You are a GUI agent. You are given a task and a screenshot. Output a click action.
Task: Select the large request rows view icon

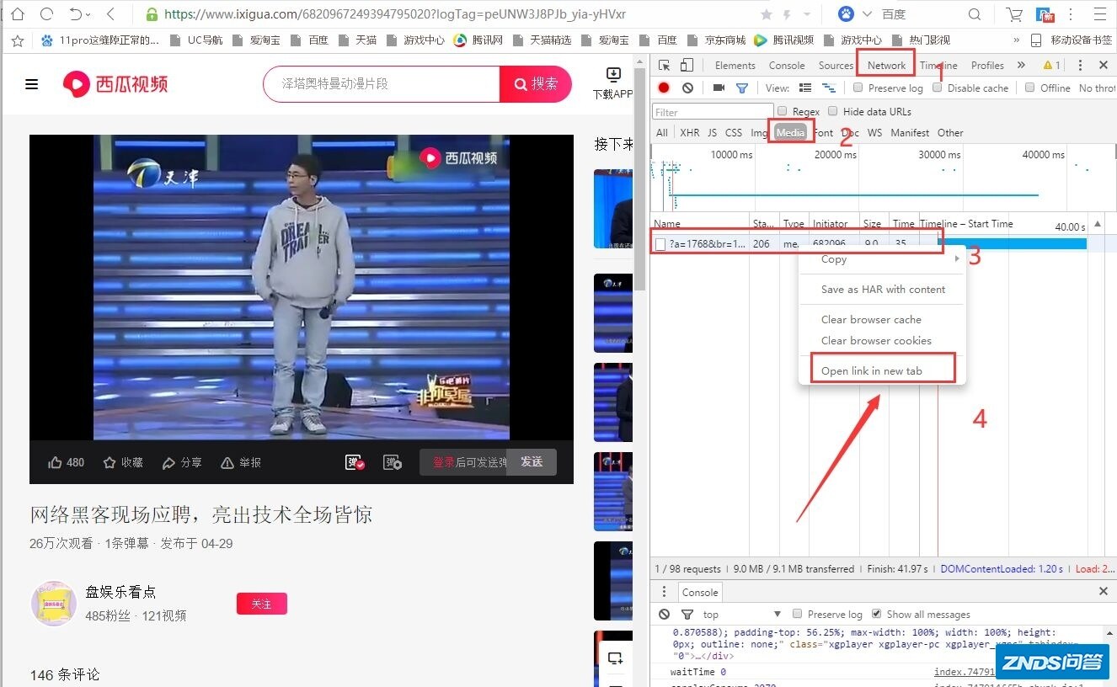805,88
